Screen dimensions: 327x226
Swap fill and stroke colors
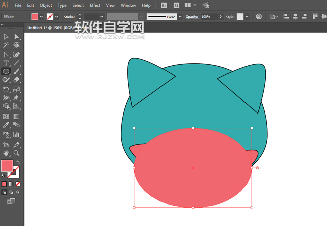[x=18, y=162]
